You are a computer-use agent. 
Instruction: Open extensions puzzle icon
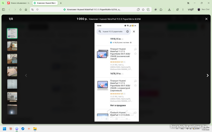tap(161, 10)
